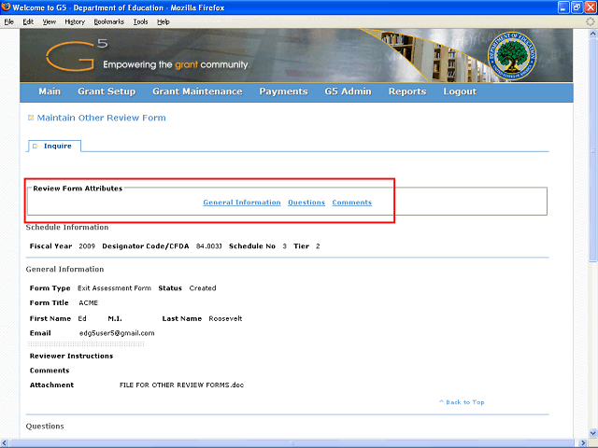Click Logout in navigation bar
Image resolution: width=598 pixels, height=448 pixels.
point(460,91)
